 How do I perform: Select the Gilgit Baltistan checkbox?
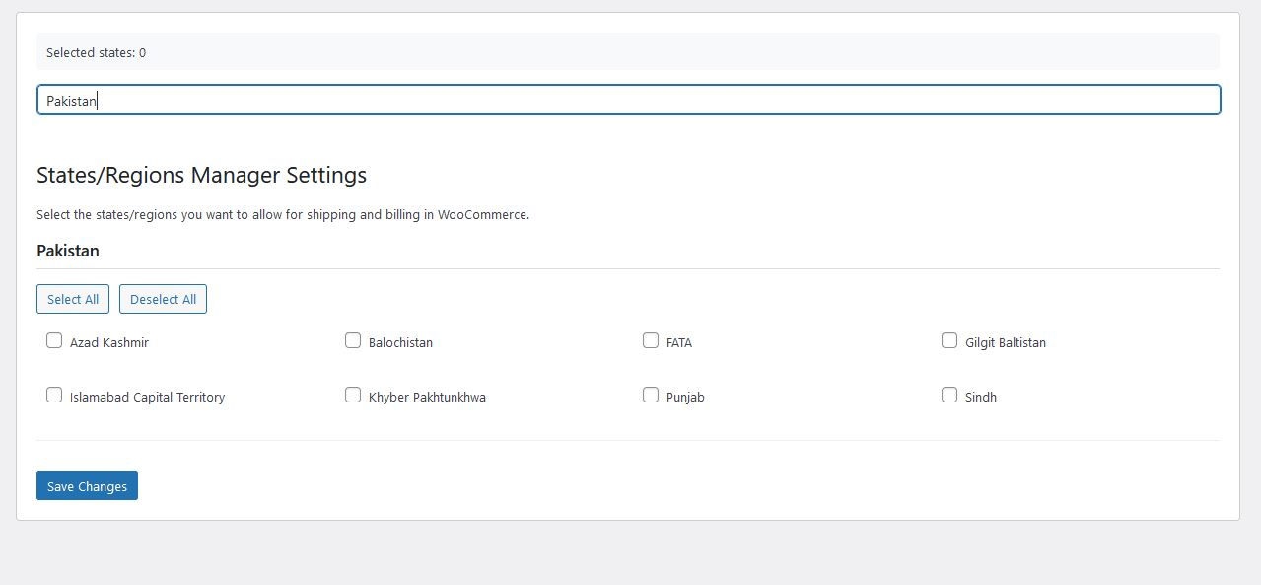(949, 340)
